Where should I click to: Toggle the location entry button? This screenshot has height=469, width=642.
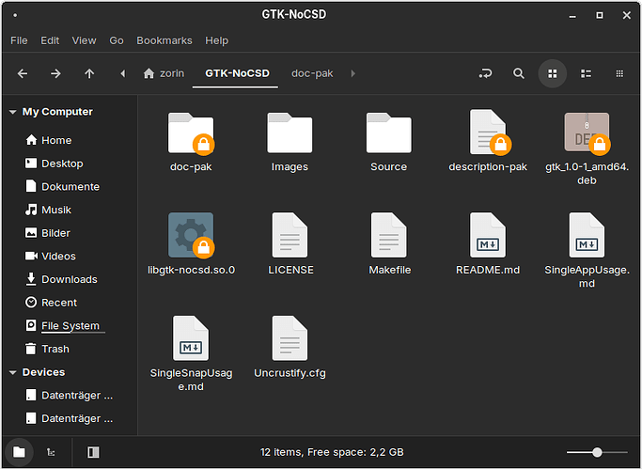(x=485, y=73)
